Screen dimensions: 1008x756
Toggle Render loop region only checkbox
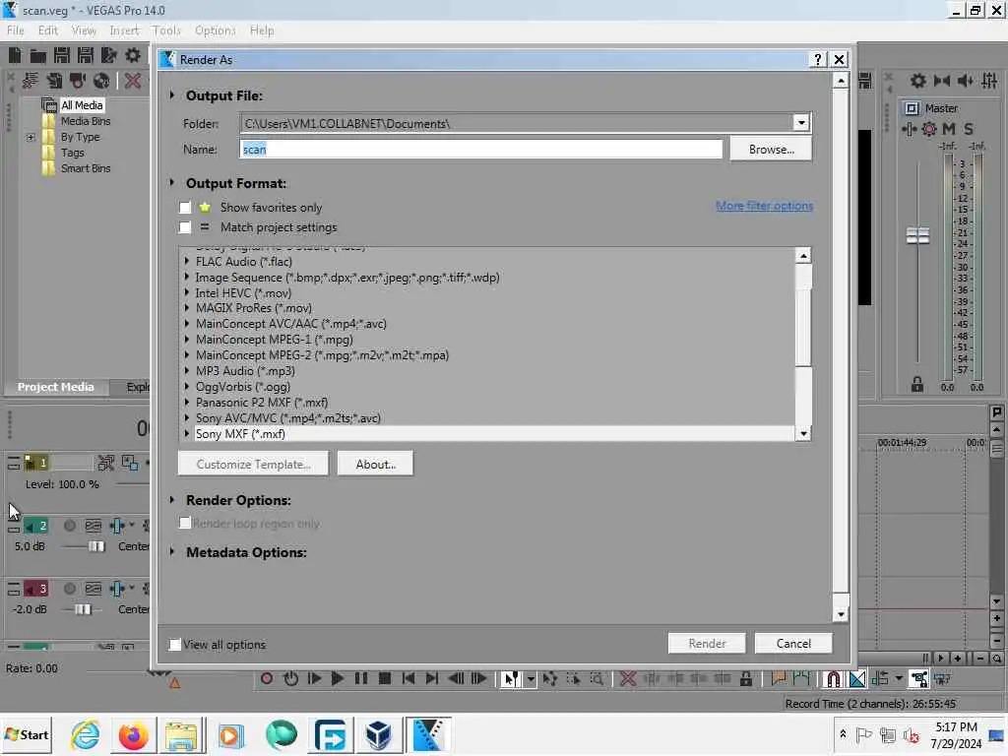(185, 523)
